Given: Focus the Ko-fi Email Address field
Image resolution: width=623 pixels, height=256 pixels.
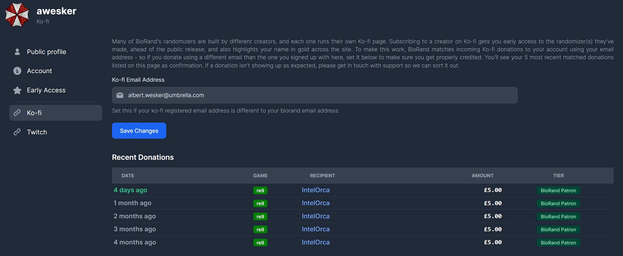Looking at the screenshot, I should point(315,95).
